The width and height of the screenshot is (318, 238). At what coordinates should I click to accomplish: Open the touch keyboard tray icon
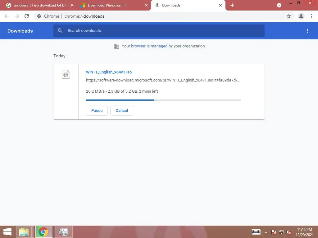[256, 232]
